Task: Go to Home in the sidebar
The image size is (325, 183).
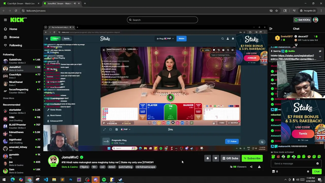Action: coord(13,29)
